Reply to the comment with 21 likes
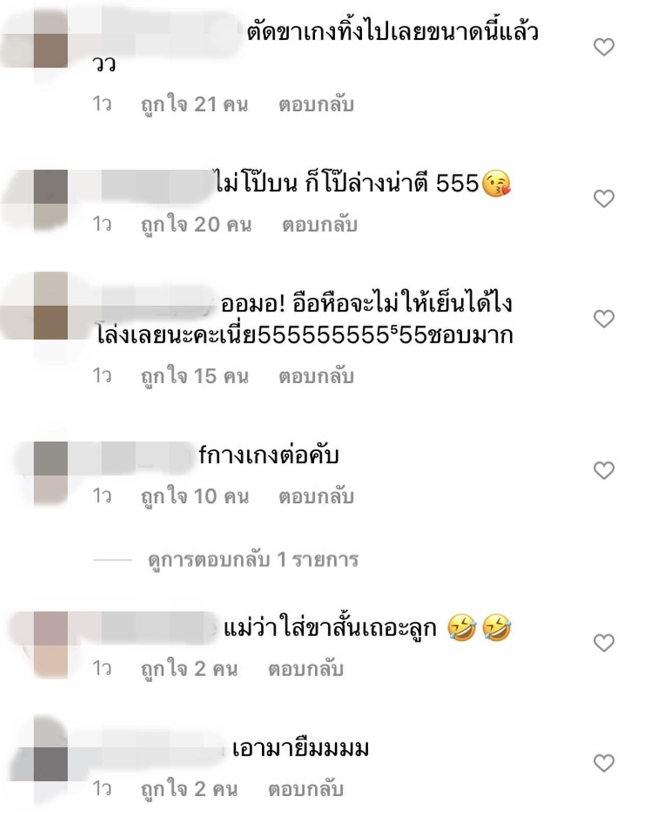This screenshot has width=653, height=832. coord(316,105)
